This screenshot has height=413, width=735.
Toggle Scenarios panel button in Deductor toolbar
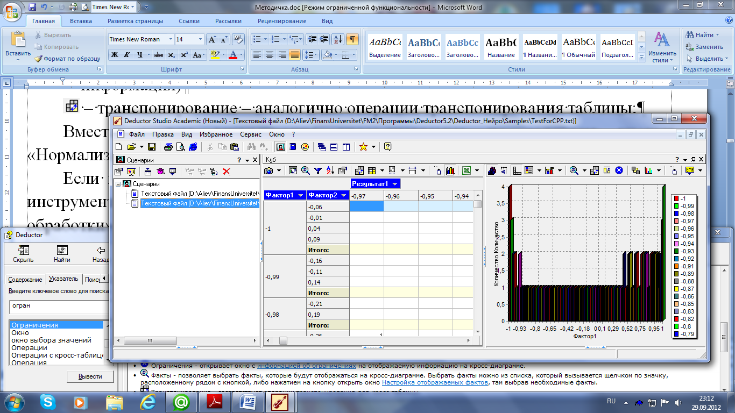coord(280,146)
